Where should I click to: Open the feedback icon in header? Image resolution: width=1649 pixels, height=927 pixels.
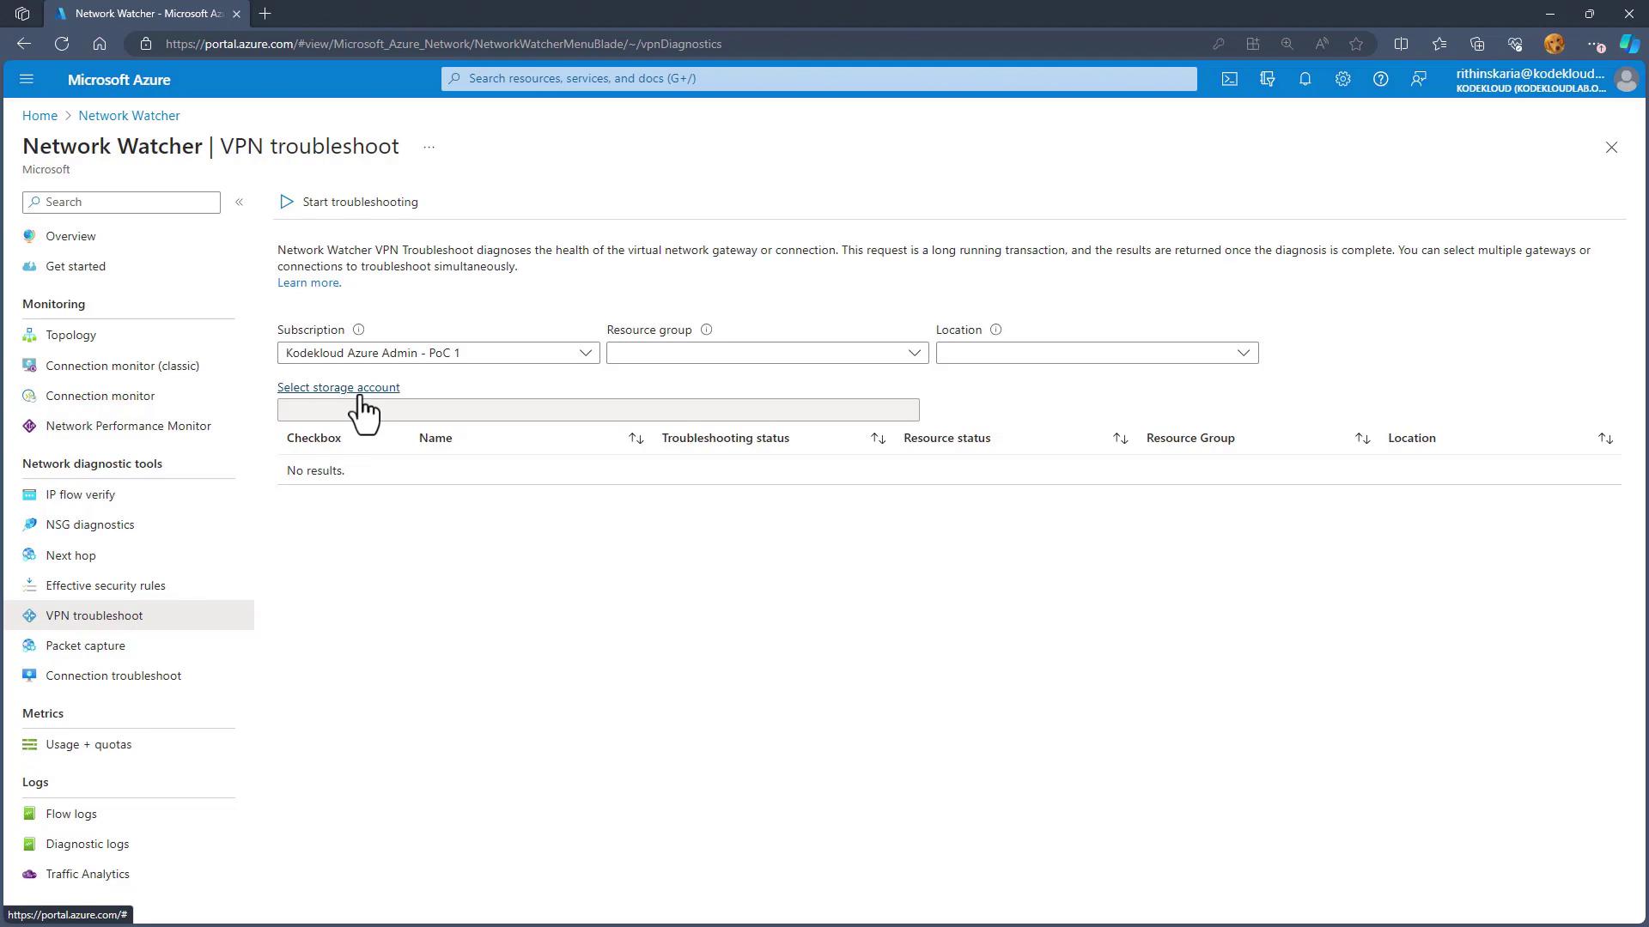click(1418, 79)
